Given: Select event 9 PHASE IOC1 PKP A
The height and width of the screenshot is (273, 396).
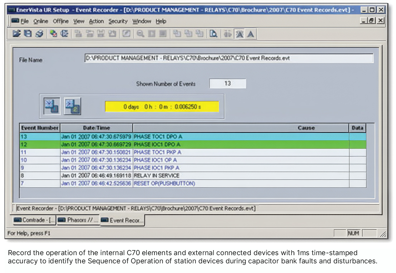Looking at the screenshot, I should (x=193, y=168).
